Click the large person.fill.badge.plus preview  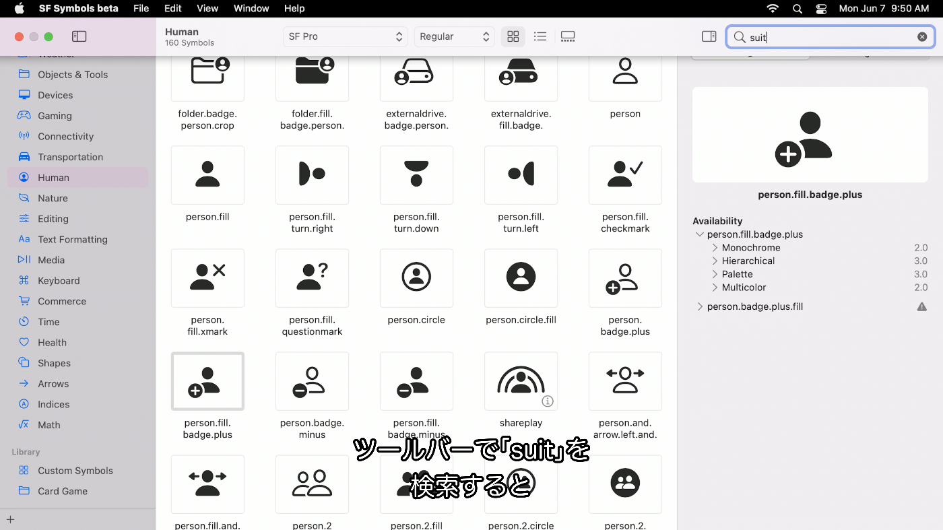pos(810,135)
